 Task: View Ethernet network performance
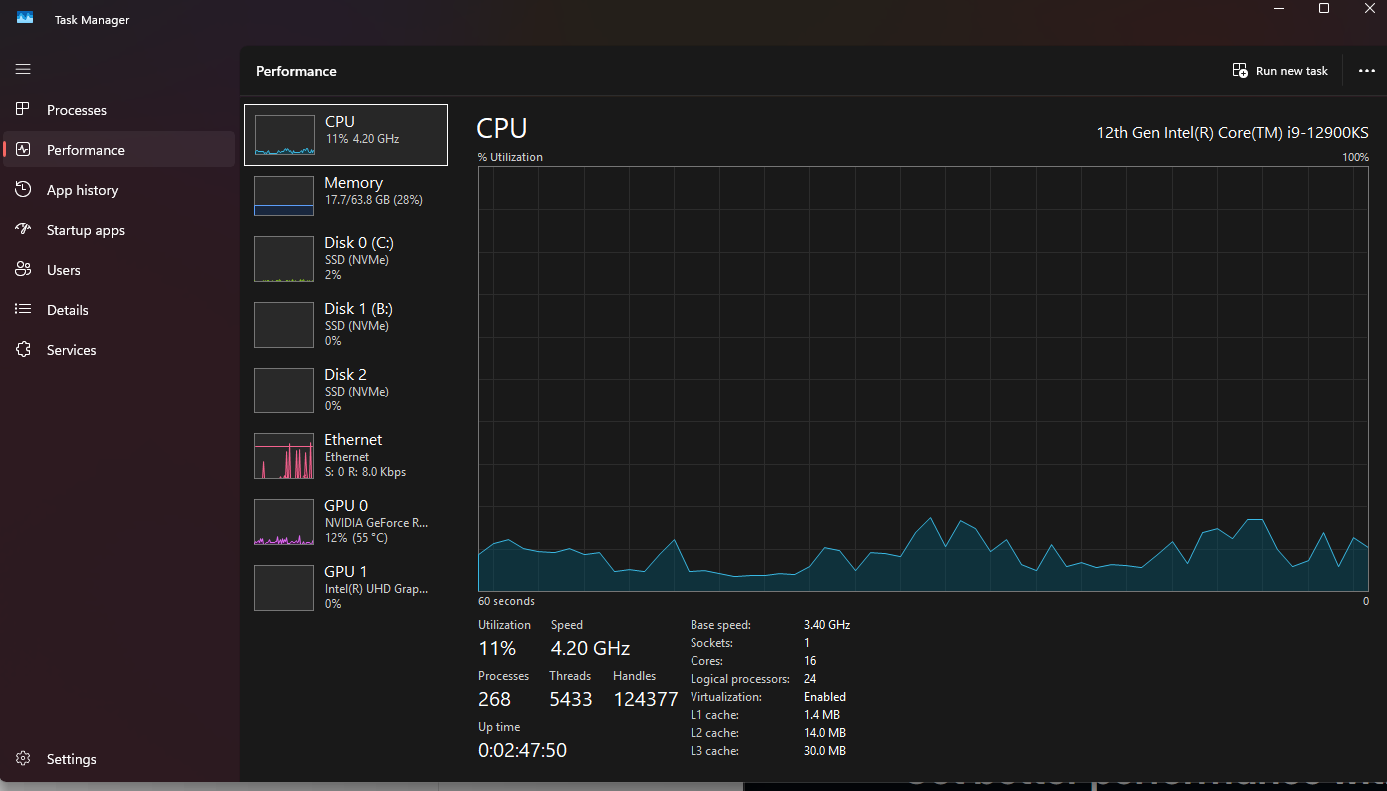click(x=345, y=455)
